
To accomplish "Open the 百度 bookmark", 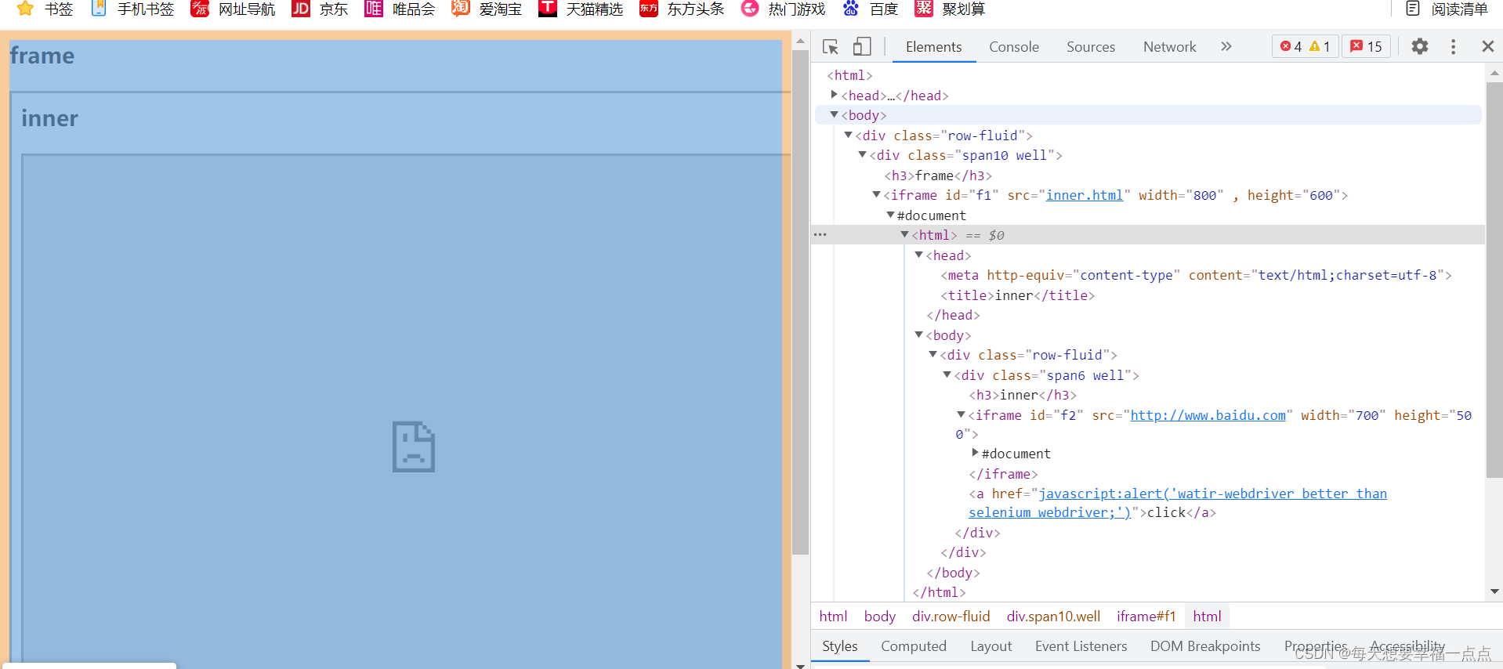I will pyautogui.click(x=870, y=9).
